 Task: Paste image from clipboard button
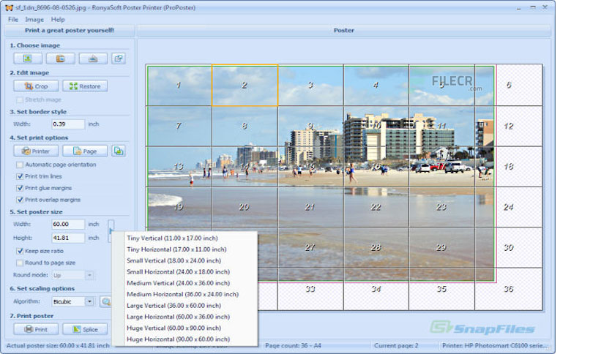61,59
